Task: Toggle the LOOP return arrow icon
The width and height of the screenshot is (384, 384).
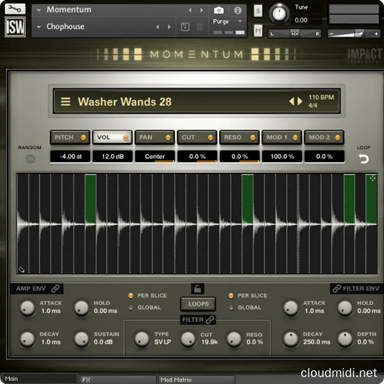Action: tap(364, 159)
